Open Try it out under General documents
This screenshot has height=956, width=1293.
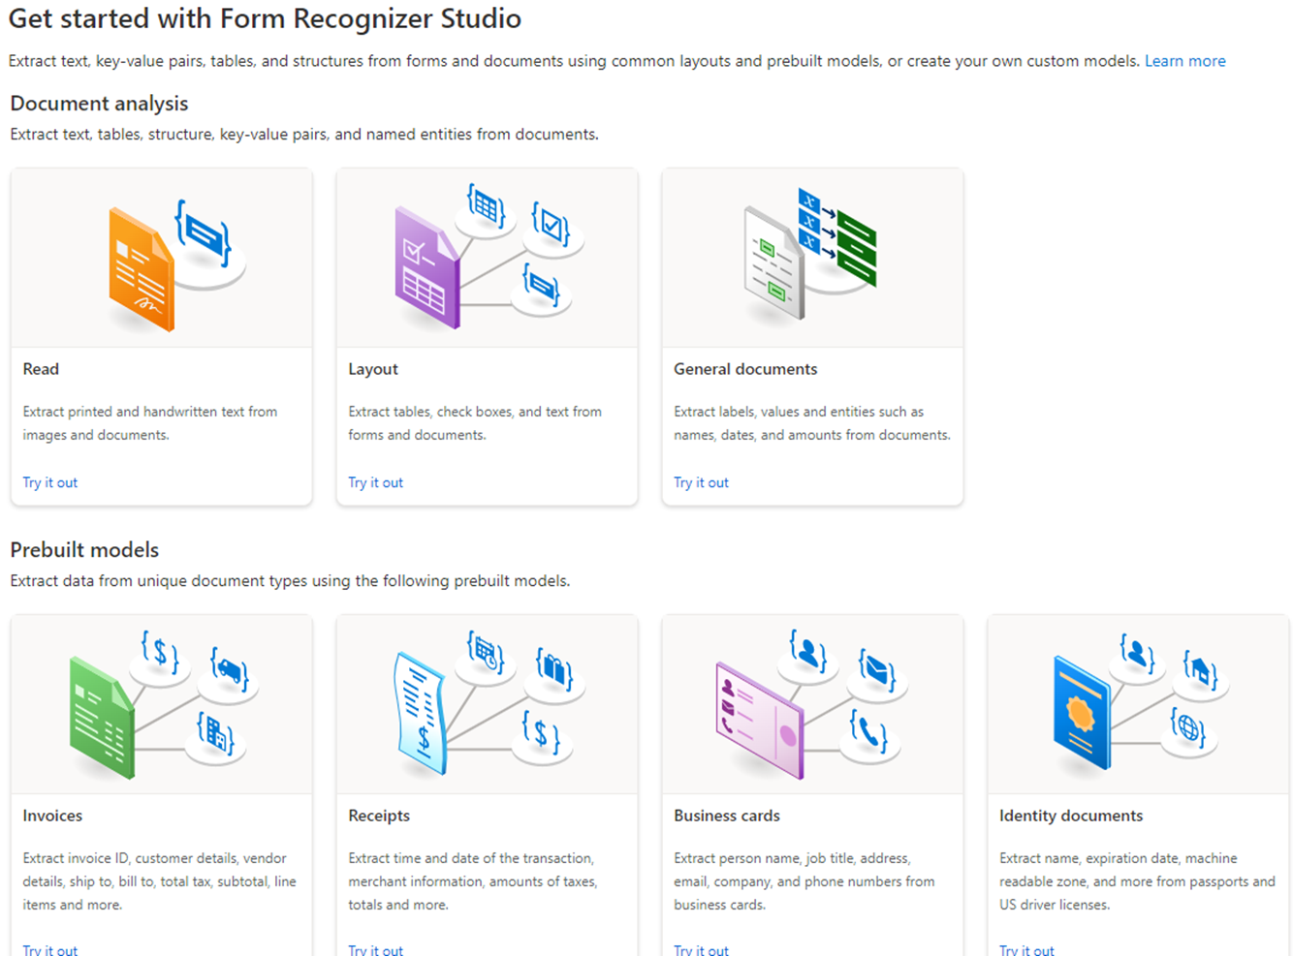tap(701, 481)
